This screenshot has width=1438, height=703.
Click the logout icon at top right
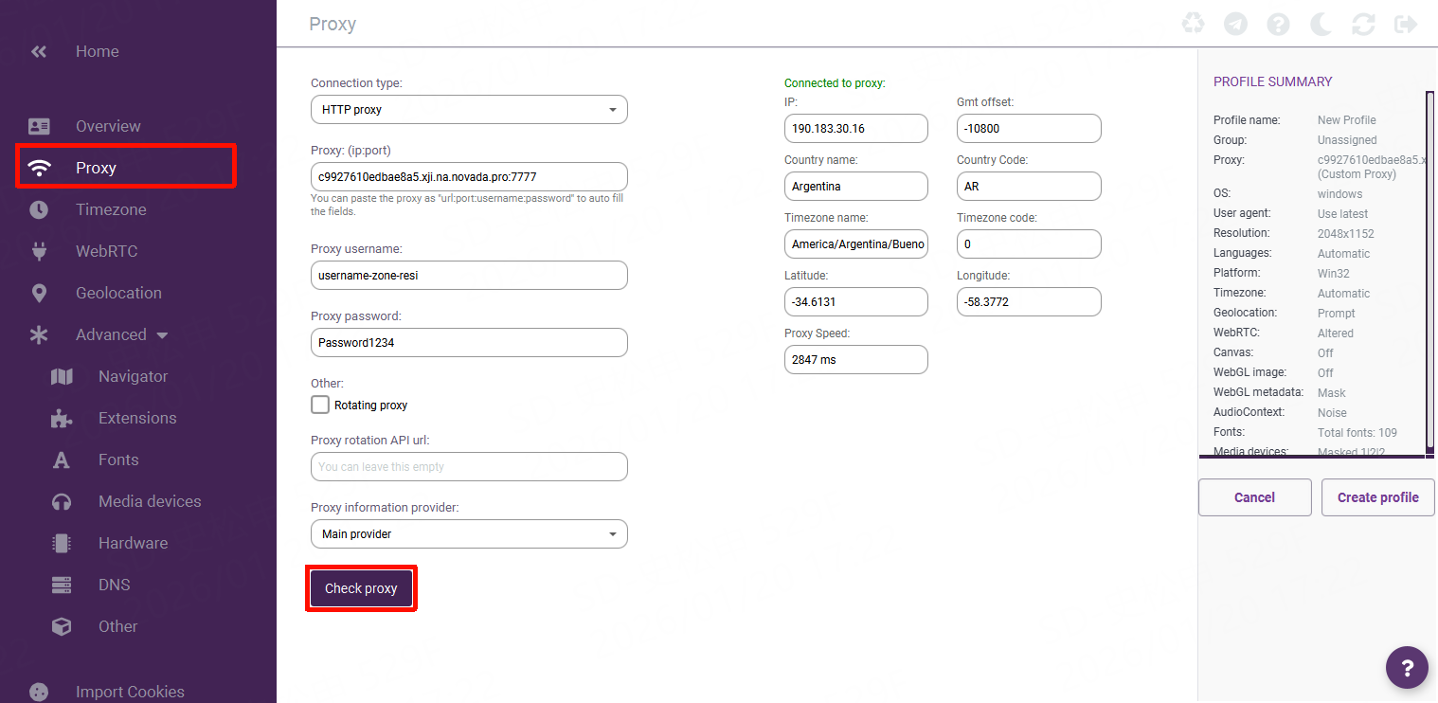[1406, 24]
